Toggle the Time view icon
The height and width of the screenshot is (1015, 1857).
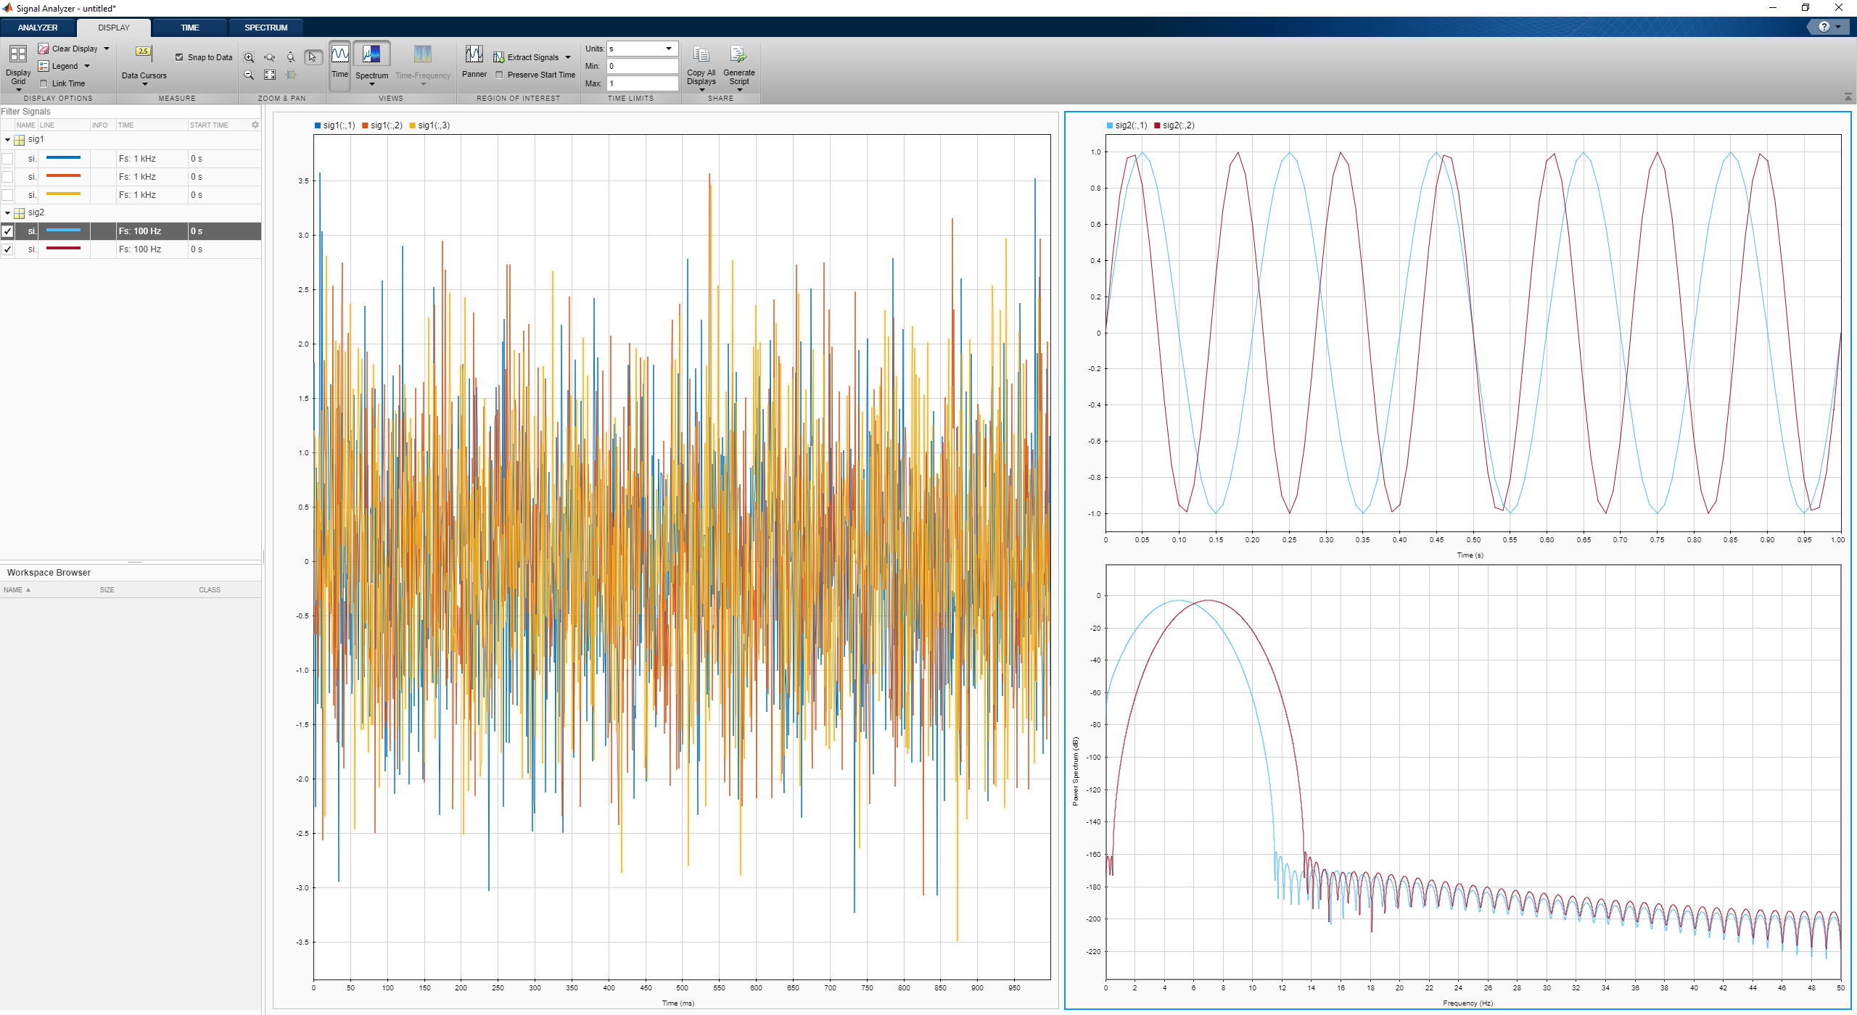tap(339, 55)
